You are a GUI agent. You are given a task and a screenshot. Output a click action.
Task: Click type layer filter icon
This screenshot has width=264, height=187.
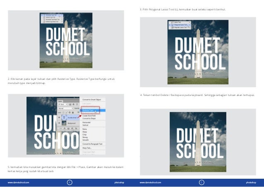coord(77,104)
